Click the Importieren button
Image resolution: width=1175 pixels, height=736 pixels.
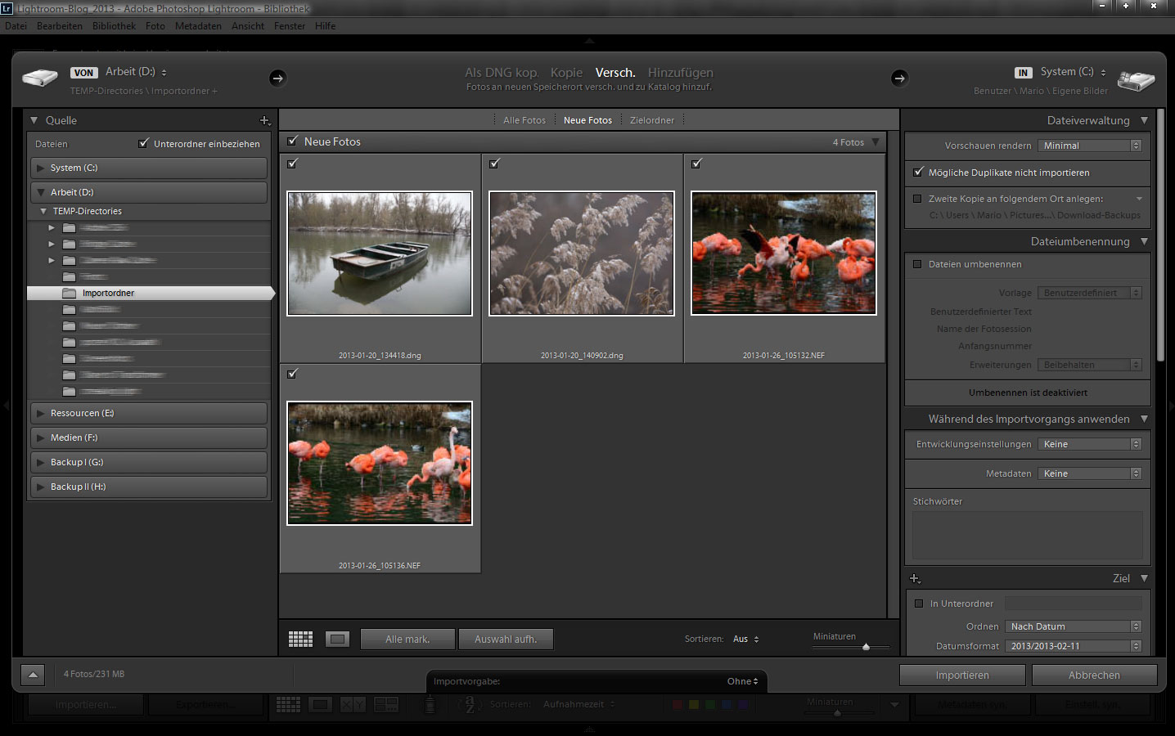coord(961,675)
